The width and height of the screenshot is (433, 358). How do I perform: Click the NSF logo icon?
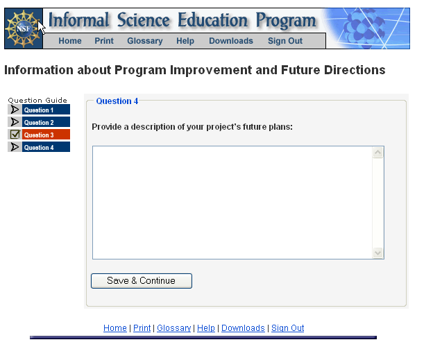(22, 28)
